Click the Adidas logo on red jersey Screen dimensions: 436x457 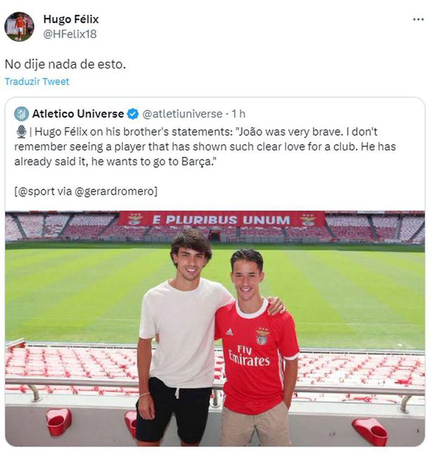click(x=229, y=332)
